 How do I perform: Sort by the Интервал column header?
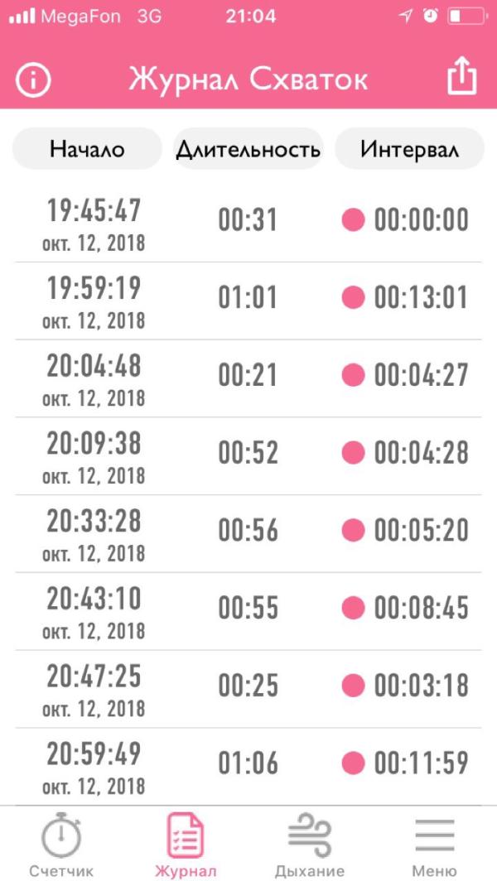[x=410, y=149]
